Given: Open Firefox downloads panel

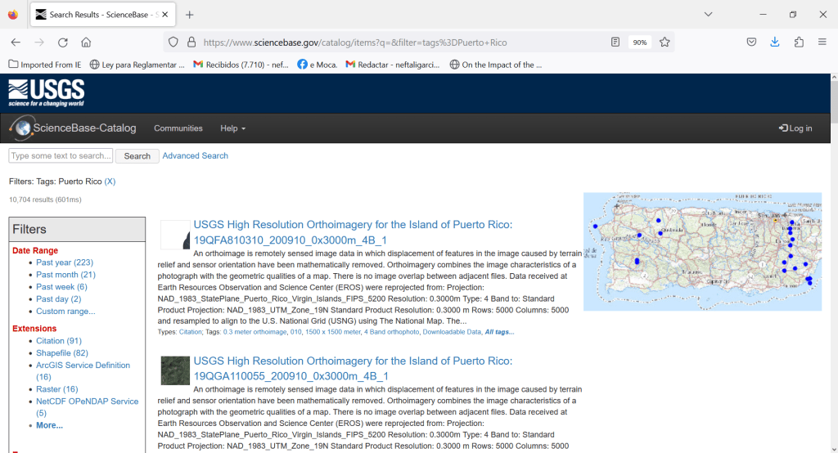Looking at the screenshot, I should (774, 43).
